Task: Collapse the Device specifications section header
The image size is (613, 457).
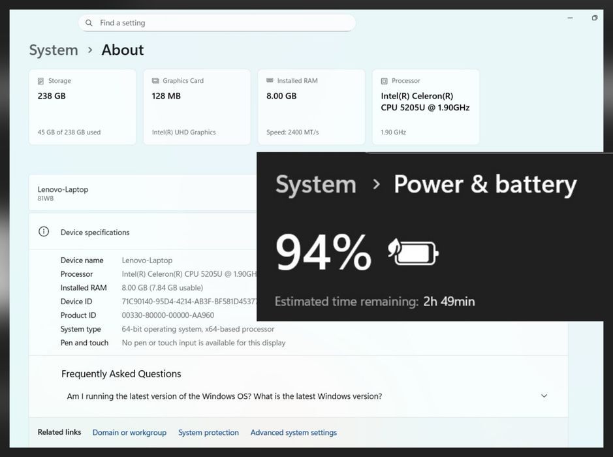Action: (144, 232)
